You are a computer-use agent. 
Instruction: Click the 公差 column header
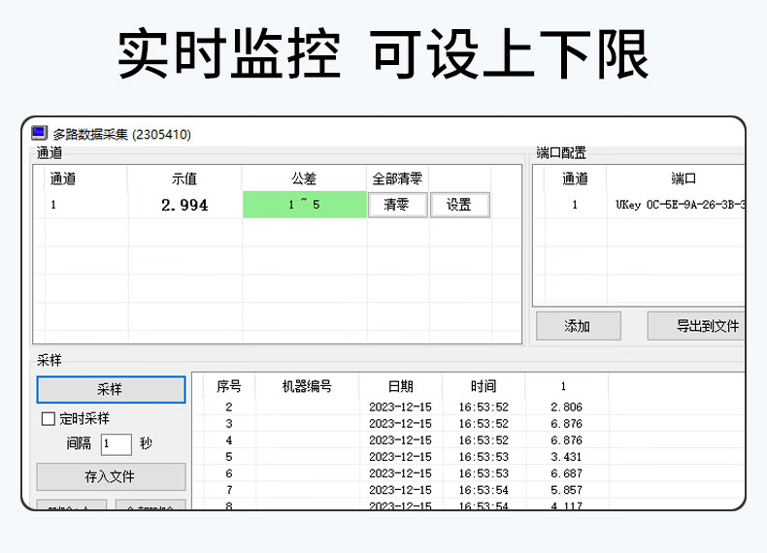(304, 179)
